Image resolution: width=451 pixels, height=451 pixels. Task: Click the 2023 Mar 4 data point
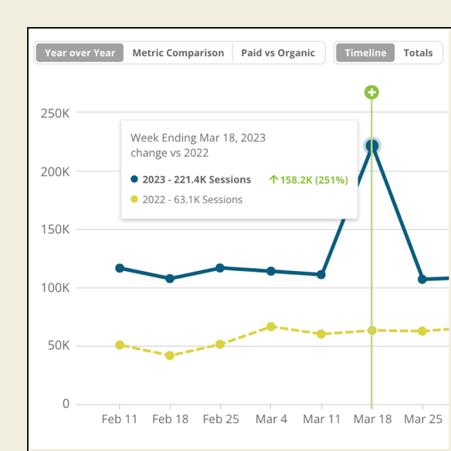(x=270, y=271)
